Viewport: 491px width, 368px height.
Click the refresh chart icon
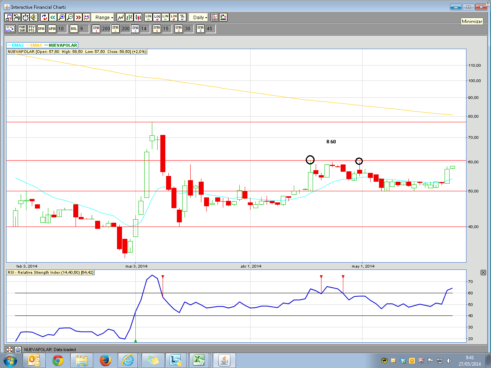[44, 17]
